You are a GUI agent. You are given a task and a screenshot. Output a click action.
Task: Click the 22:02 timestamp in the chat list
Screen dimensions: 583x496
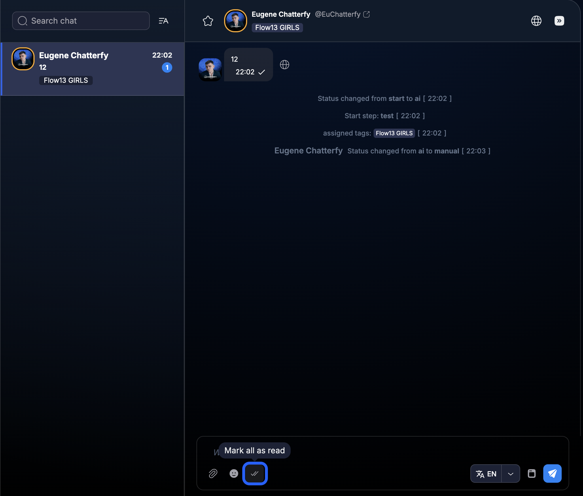162,55
